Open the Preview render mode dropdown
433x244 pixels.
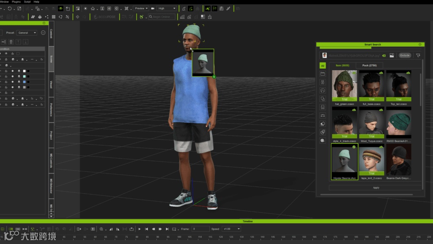pos(141,8)
